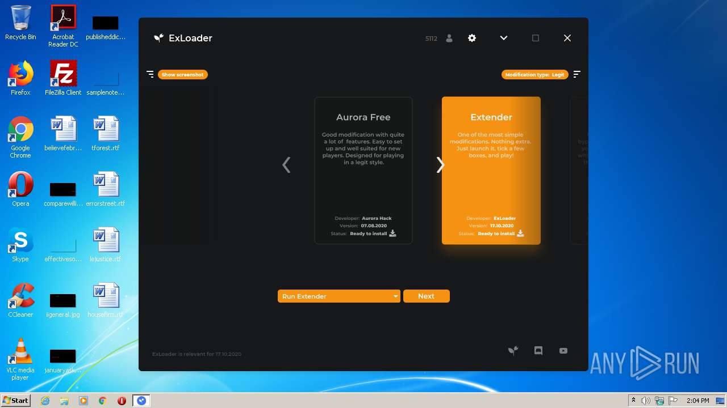Open Opera desktop shortcut
Viewport: 727px width, 408px height.
[x=20, y=189]
